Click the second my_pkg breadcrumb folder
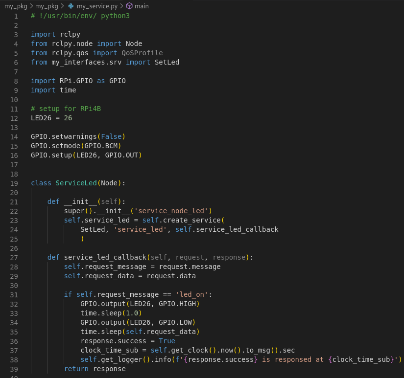Image resolution: width=404 pixels, height=378 pixels. [x=47, y=6]
